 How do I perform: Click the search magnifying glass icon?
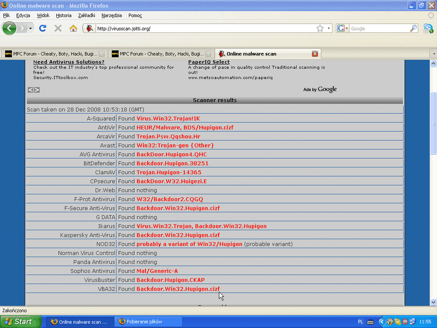(413, 28)
